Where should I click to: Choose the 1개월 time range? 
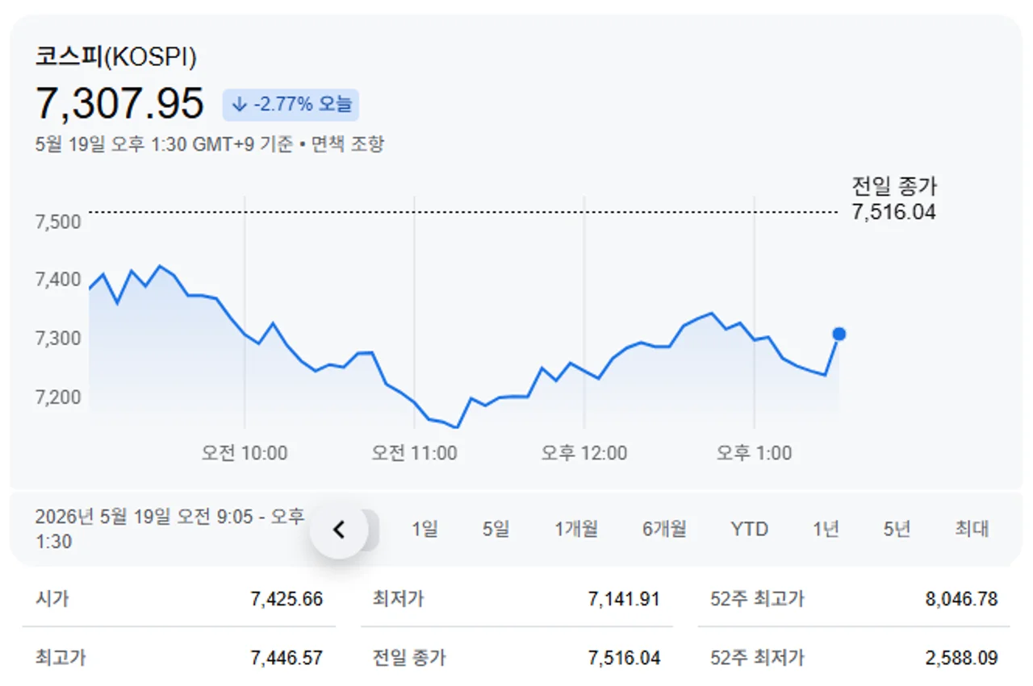click(576, 530)
